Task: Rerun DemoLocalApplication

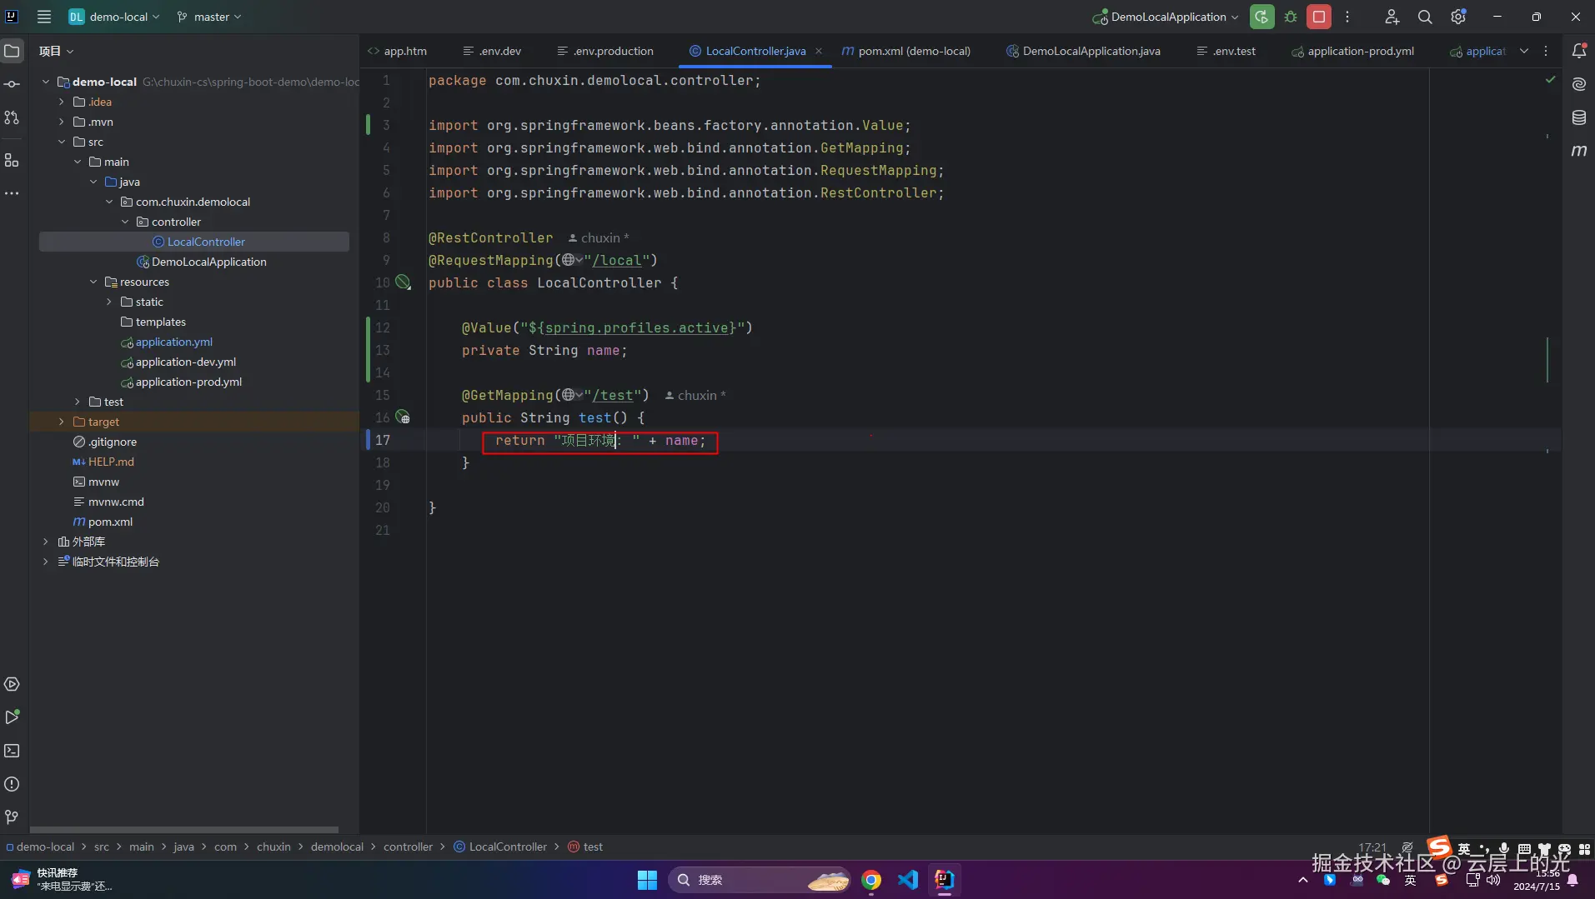Action: (x=1262, y=17)
